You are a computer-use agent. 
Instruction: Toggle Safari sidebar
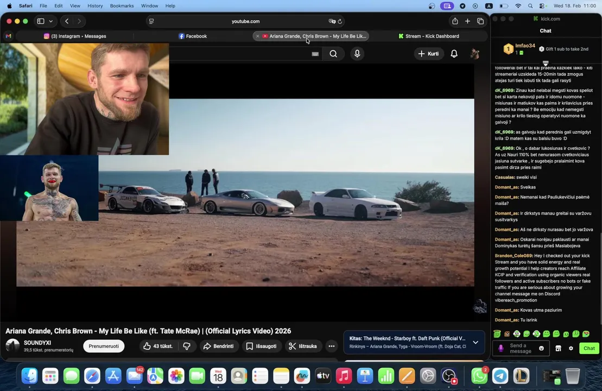[41, 21]
